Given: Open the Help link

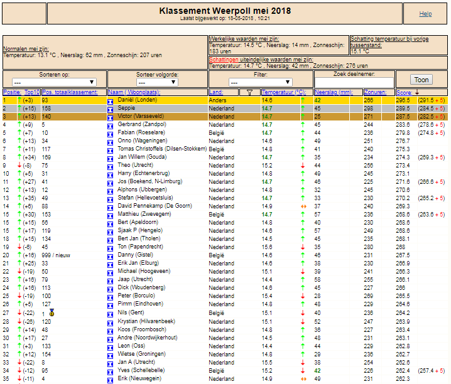Looking at the screenshot, I should 425,14.
